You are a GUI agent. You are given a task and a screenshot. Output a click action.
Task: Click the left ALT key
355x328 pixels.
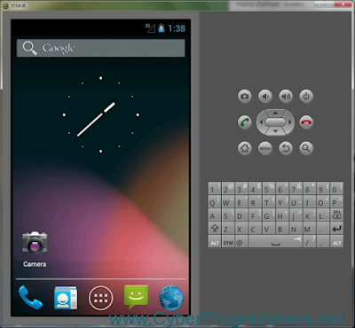tap(215, 241)
